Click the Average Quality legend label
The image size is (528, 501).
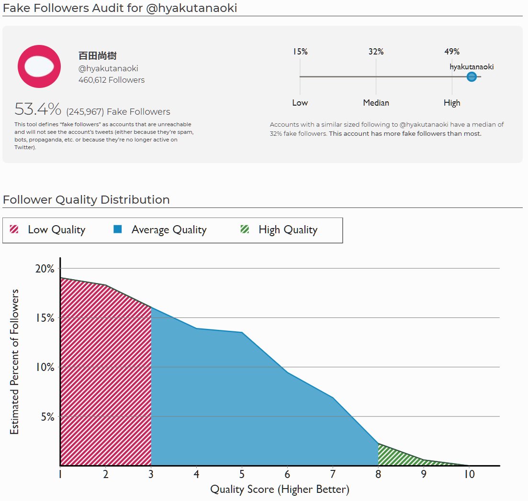point(169,229)
